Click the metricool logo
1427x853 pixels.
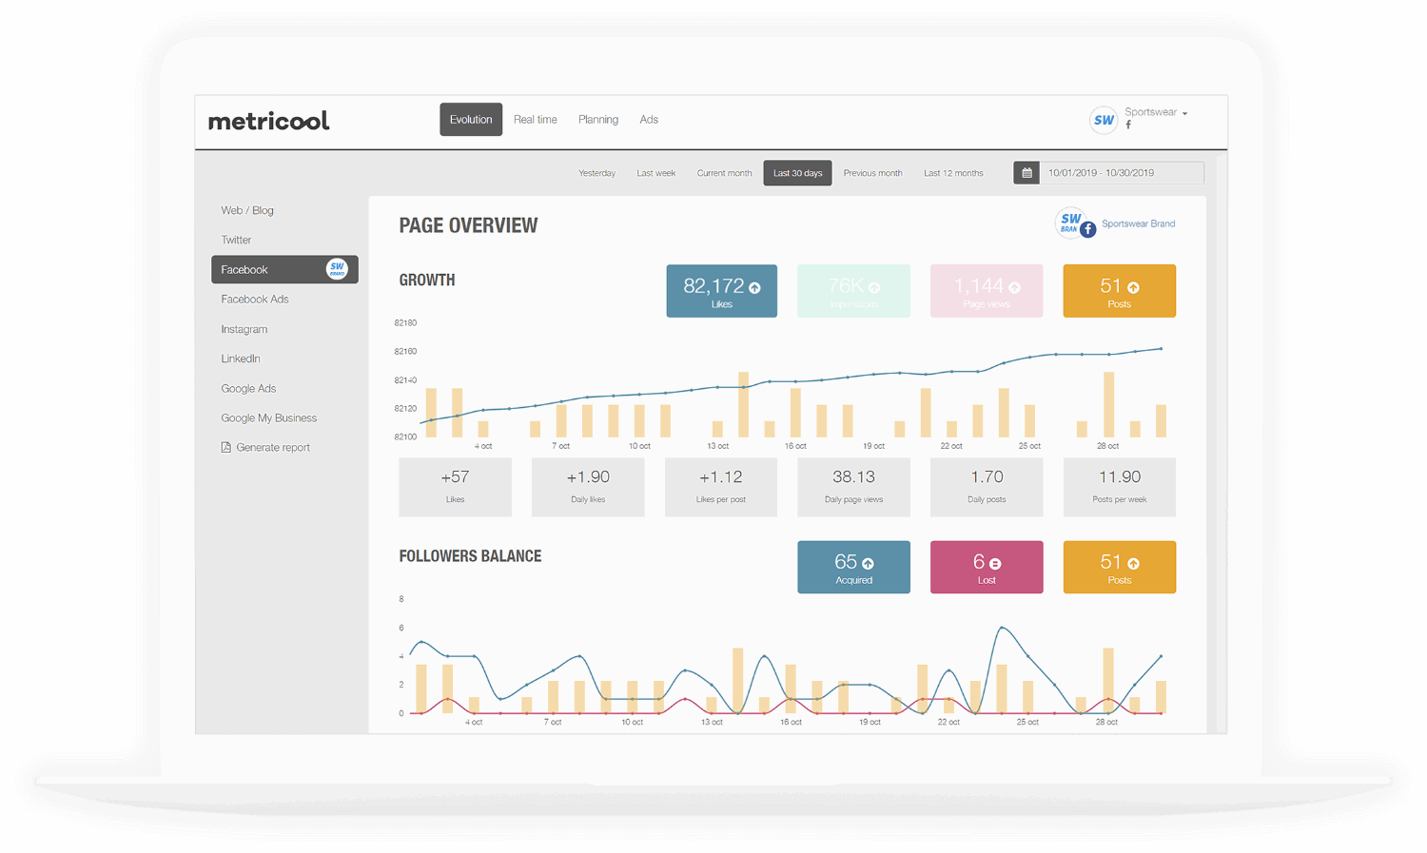[268, 121]
